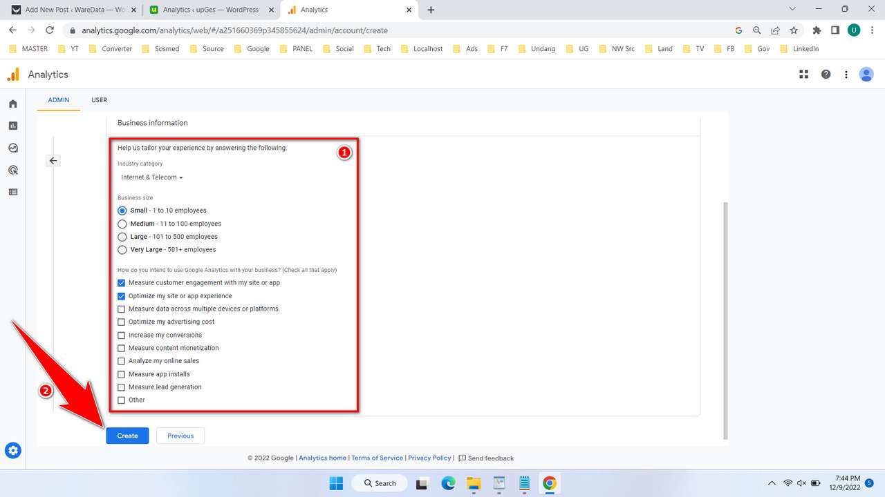The width and height of the screenshot is (885, 497).
Task: Open the Chrome browser tabs dropdown arrow
Action: click(x=792, y=9)
